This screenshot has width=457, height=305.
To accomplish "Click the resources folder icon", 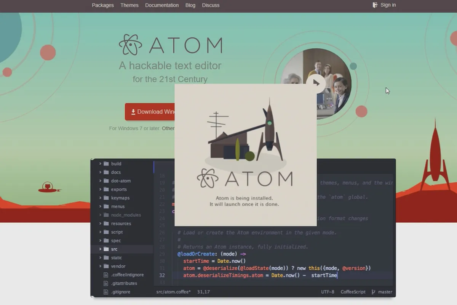I will click(106, 223).
